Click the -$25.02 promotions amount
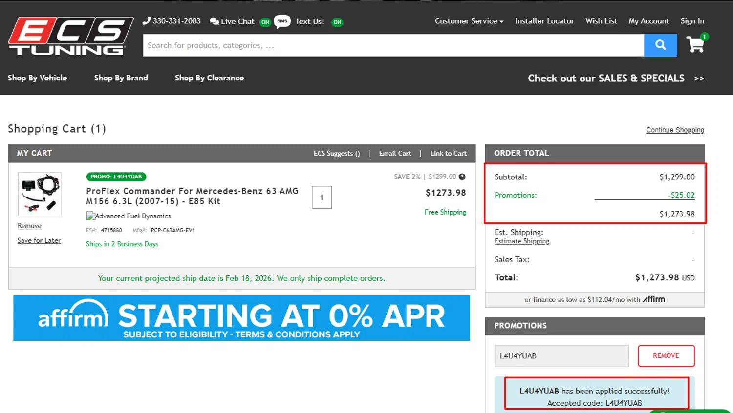The image size is (733, 413). (x=681, y=195)
